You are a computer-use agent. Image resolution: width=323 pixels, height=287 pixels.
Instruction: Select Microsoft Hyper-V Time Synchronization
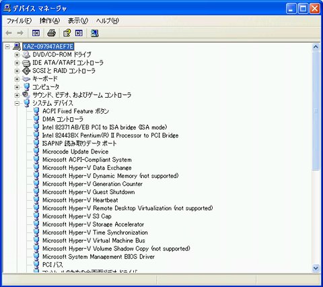click(95, 232)
